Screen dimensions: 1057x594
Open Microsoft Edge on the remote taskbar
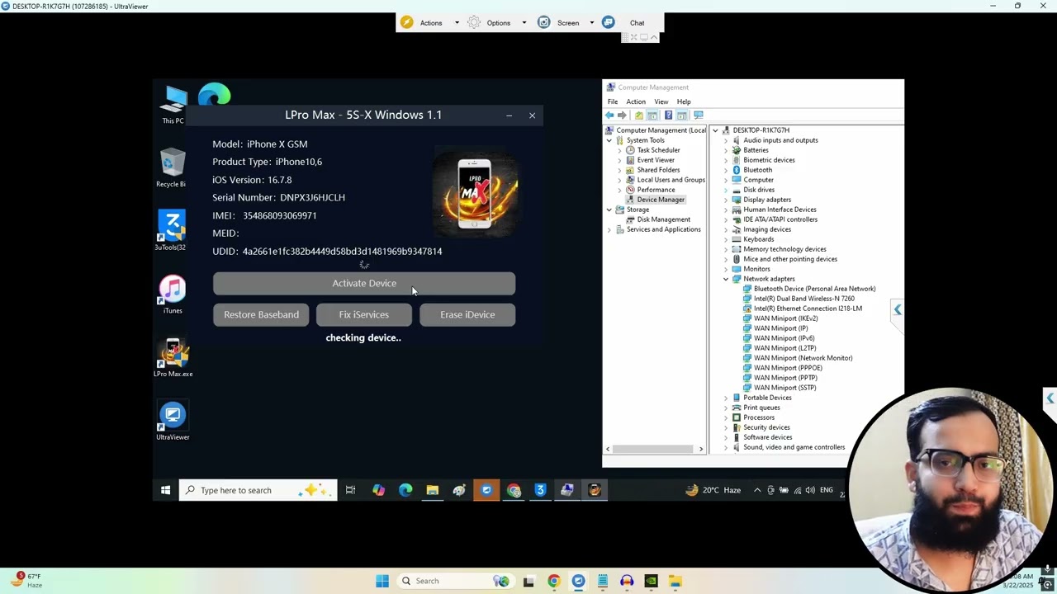[x=405, y=490]
